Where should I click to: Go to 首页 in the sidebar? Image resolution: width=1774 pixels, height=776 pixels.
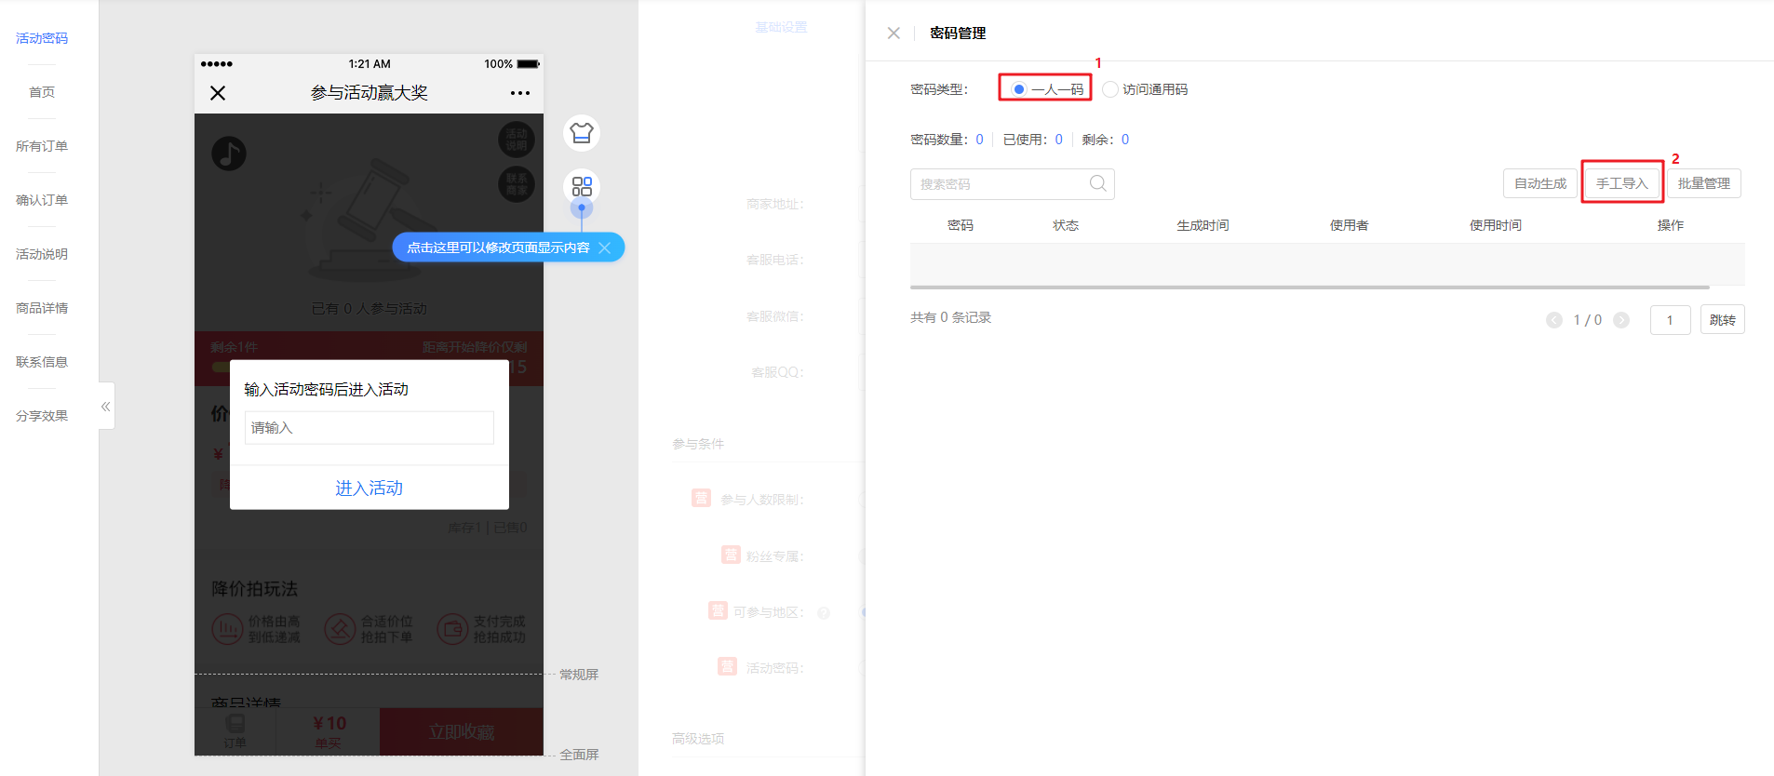click(42, 92)
